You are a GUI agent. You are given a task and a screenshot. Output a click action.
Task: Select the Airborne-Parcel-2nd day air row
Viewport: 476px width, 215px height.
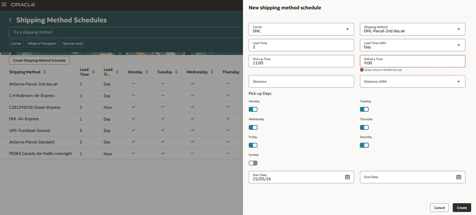click(x=121, y=84)
